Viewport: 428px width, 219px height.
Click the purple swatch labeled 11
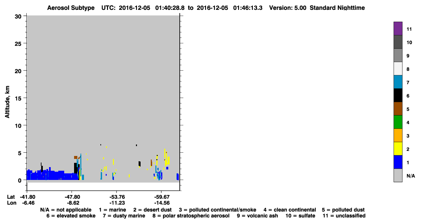point(398,29)
